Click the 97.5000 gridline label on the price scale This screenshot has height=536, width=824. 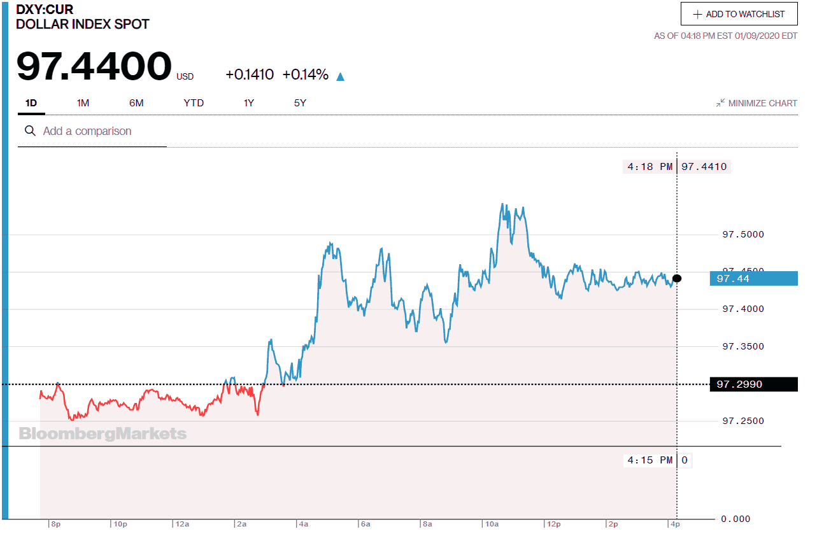[x=742, y=234]
